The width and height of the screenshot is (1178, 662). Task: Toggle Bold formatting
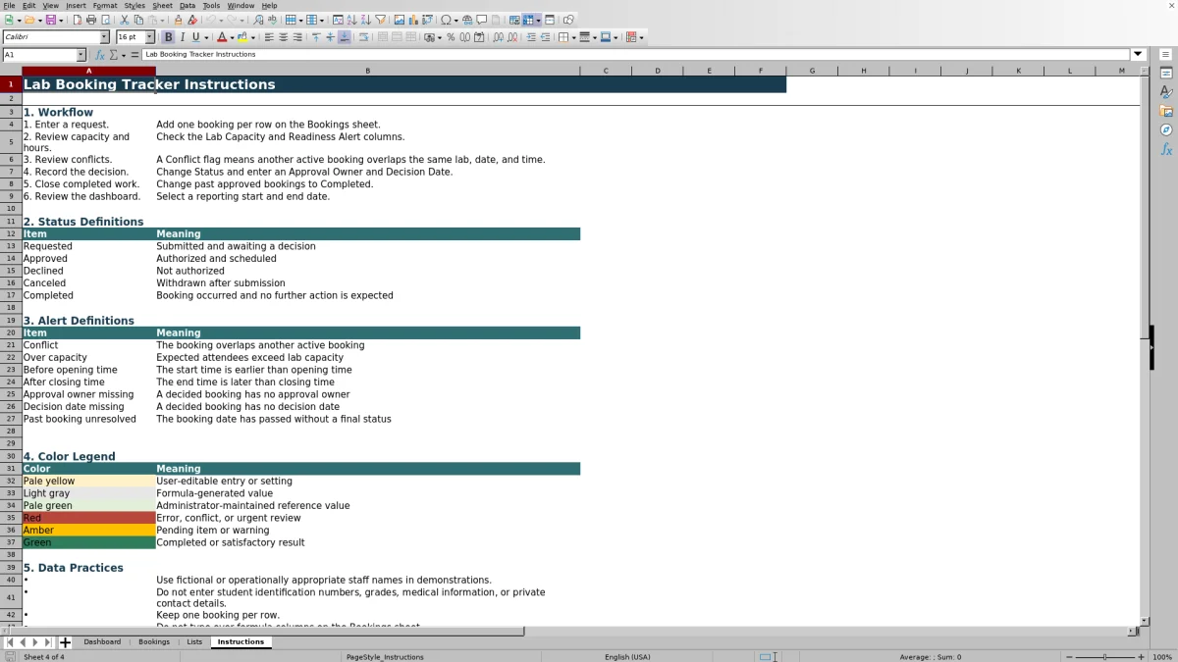[168, 37]
